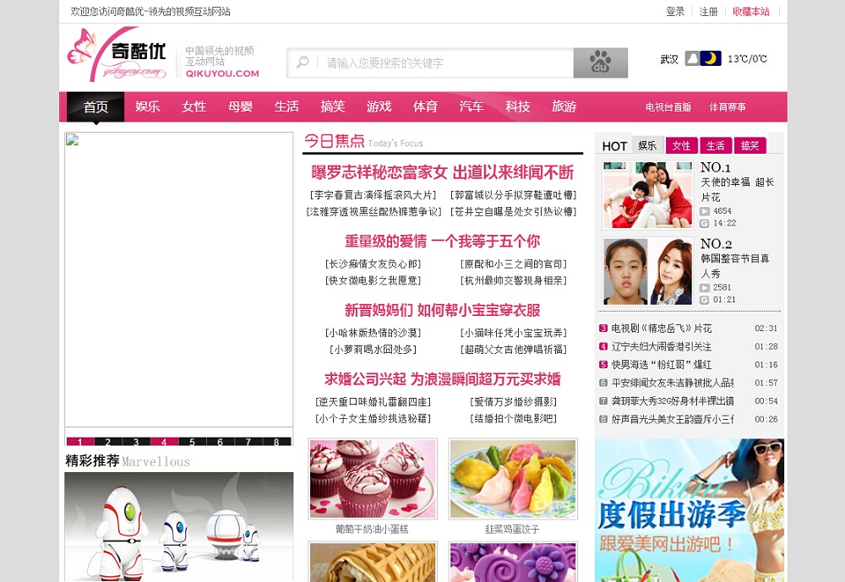845x582 pixels.
Task: Open NO.2 韩国整容节目 video thumbnail
Action: point(648,272)
